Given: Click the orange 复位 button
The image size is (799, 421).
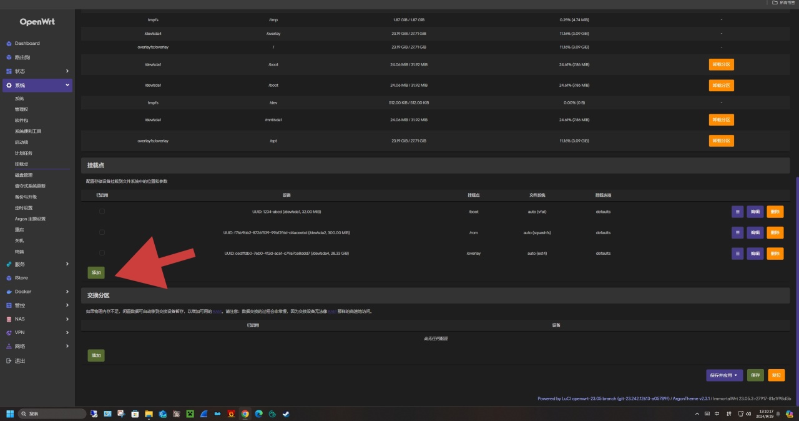Looking at the screenshot, I should [x=776, y=375].
